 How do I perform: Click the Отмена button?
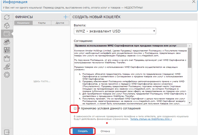pyautogui.click(x=105, y=131)
